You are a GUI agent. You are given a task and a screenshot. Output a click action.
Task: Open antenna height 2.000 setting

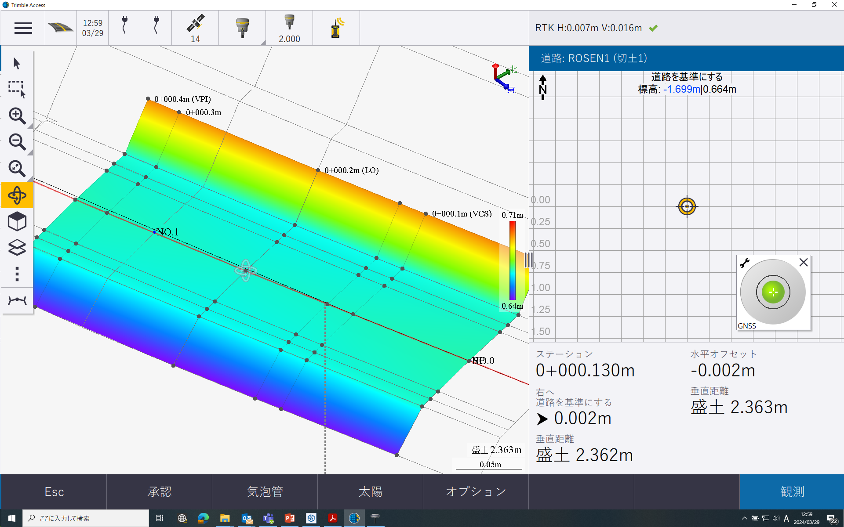click(x=289, y=28)
